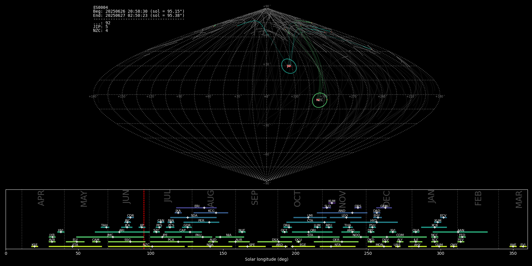Click the KSE shower label

[35, 245]
